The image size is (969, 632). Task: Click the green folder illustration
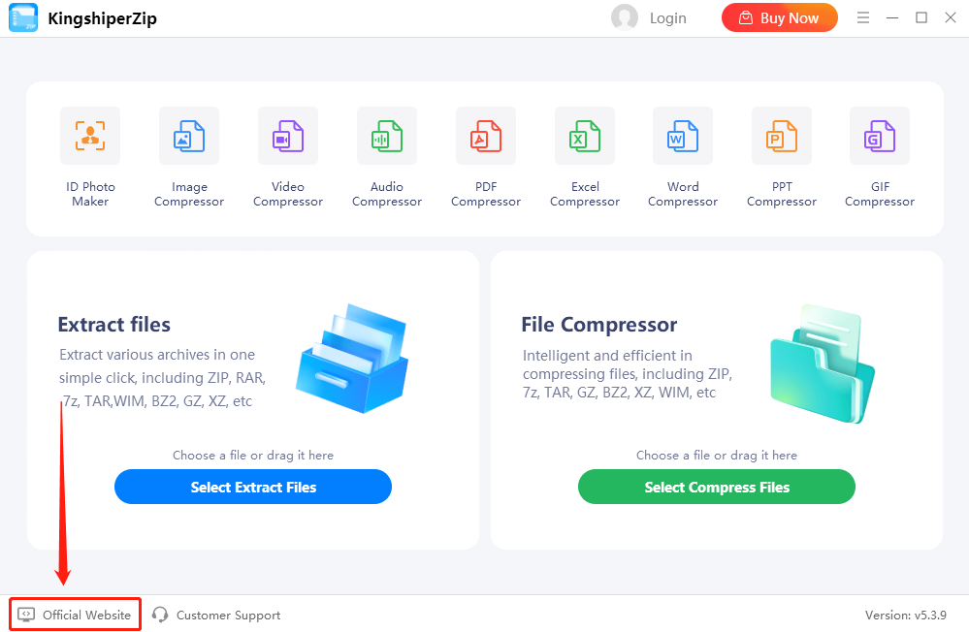(x=822, y=363)
